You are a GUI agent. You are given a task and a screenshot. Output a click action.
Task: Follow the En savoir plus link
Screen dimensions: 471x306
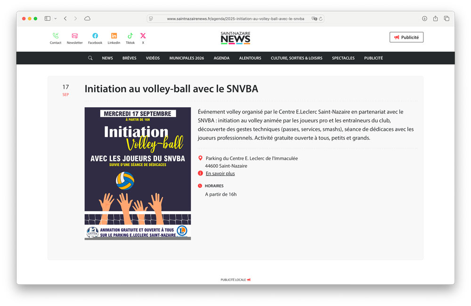(220, 173)
